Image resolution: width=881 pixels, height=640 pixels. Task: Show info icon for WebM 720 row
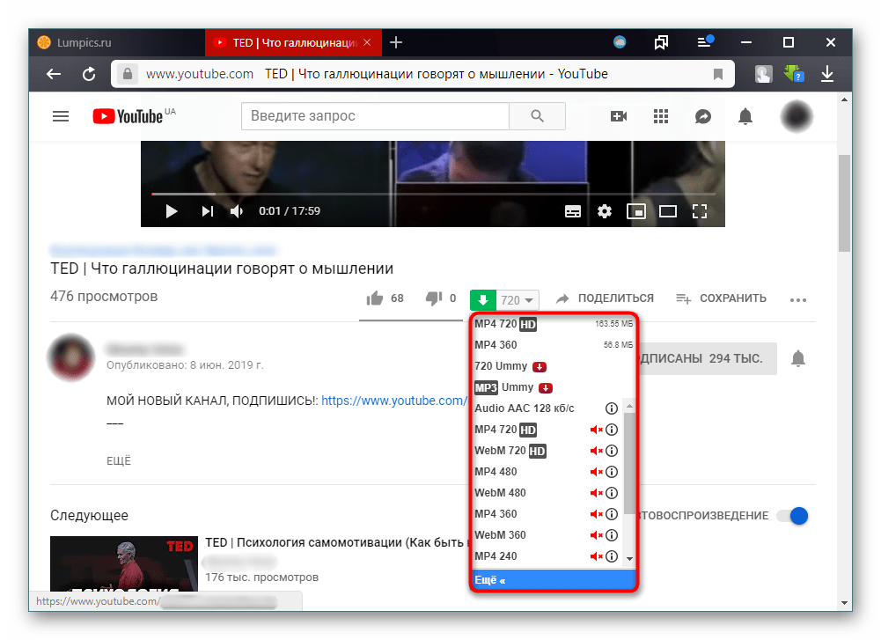point(612,451)
